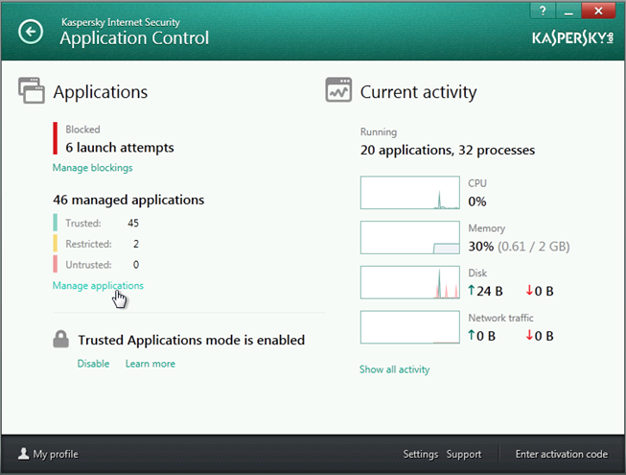Disable Trusted Applications mode
This screenshot has width=626, height=475.
pyautogui.click(x=93, y=364)
